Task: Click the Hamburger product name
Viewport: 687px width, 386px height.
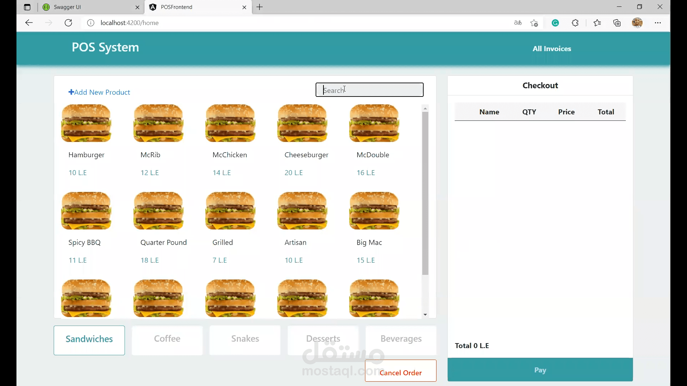Action: pyautogui.click(x=87, y=155)
